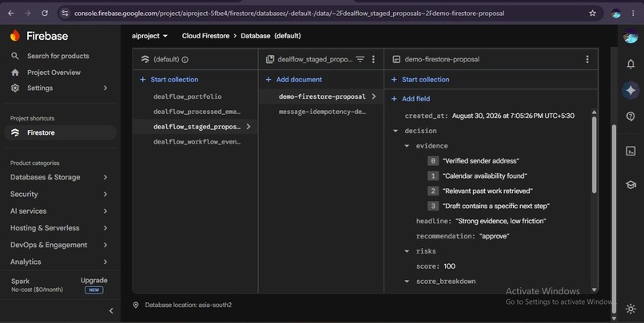
Task: Click the Settings gear icon
Action: 15,88
